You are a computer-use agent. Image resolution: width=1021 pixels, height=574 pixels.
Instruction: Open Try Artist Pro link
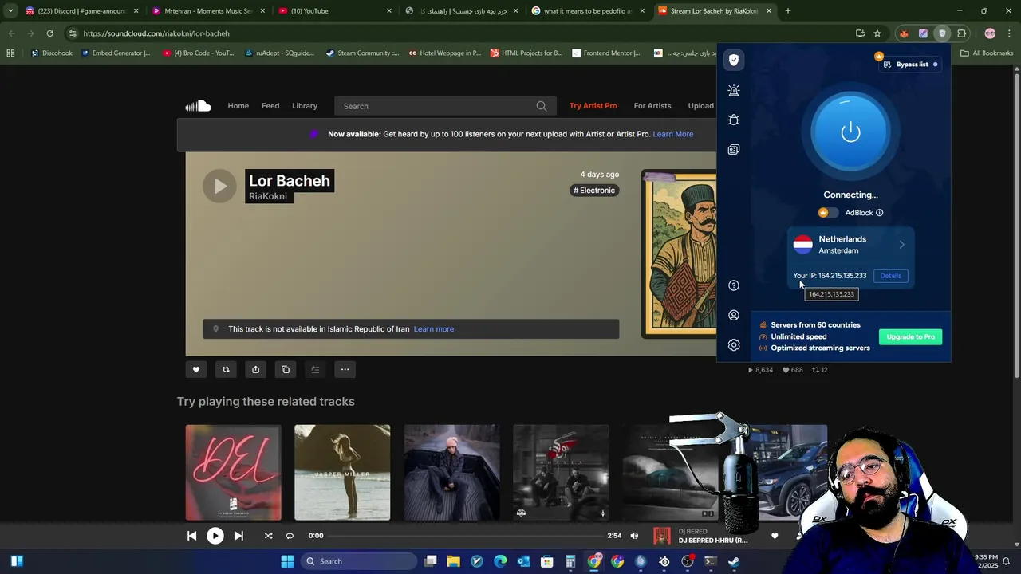click(x=593, y=106)
